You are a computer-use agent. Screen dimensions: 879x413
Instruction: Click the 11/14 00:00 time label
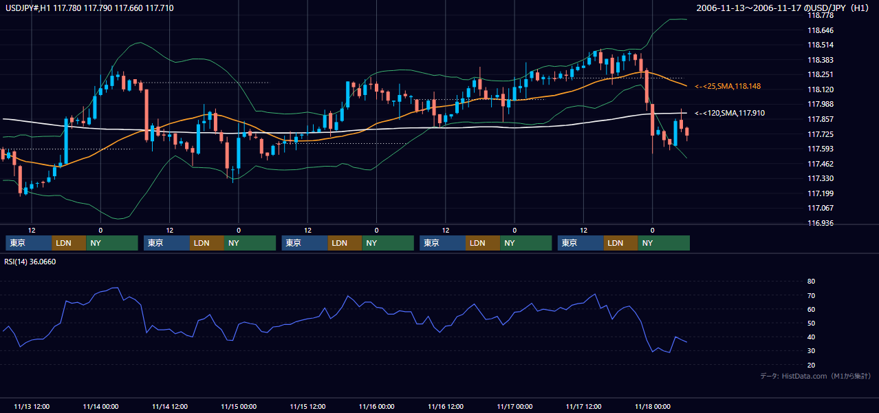[x=100, y=406]
